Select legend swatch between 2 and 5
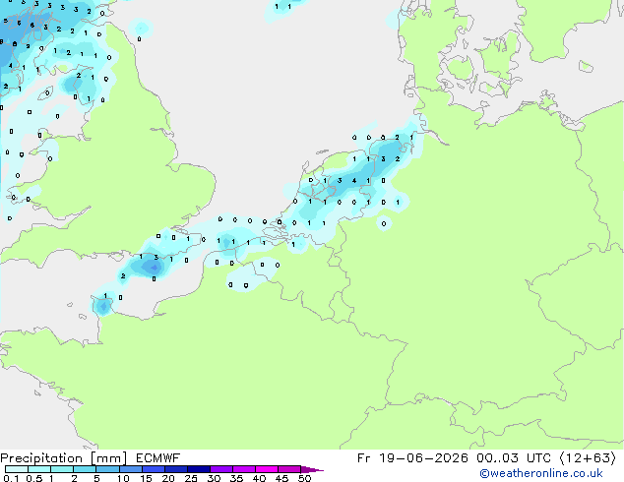The image size is (624, 482). coord(85,469)
